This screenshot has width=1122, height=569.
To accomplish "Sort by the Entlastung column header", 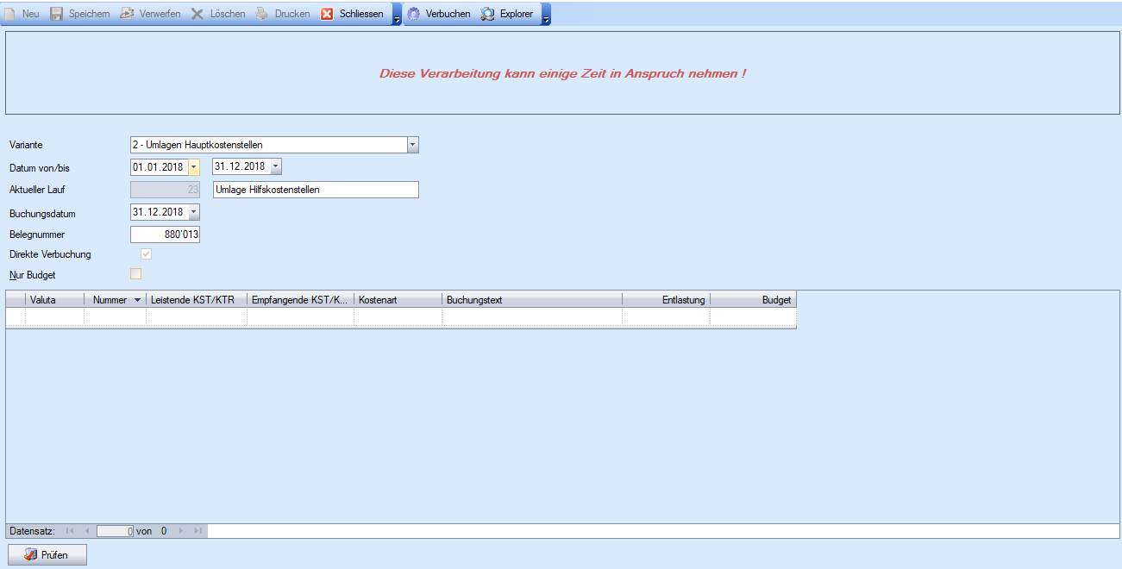I will tap(666, 300).
